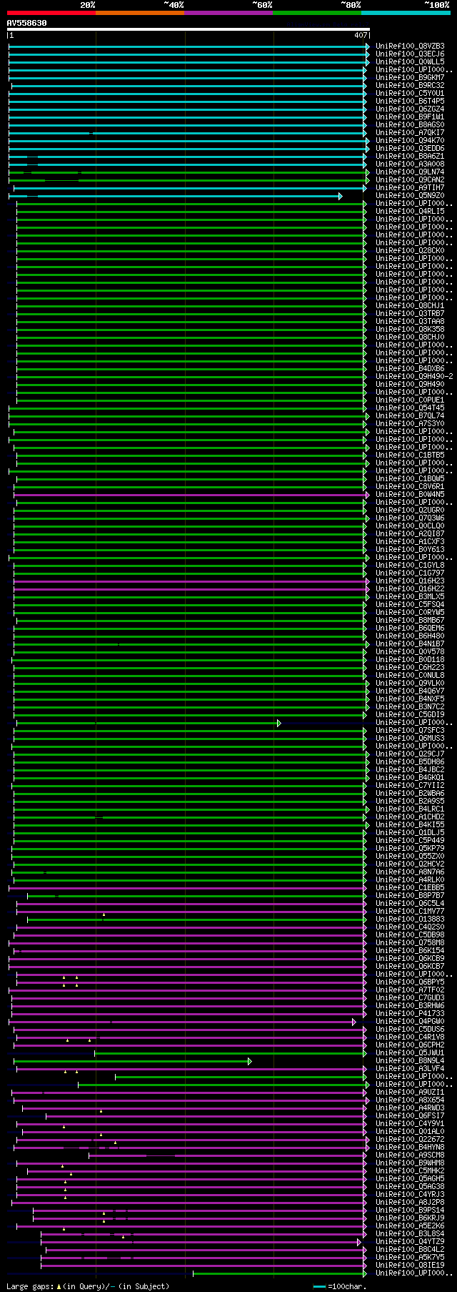Click the short green alignment bar of B8N9L4
Viewport: 457px width, 1292px height.
click(132, 1061)
